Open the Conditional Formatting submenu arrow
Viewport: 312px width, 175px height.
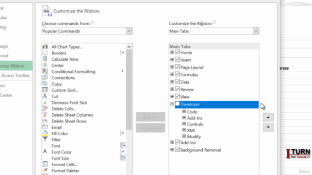coord(122,71)
